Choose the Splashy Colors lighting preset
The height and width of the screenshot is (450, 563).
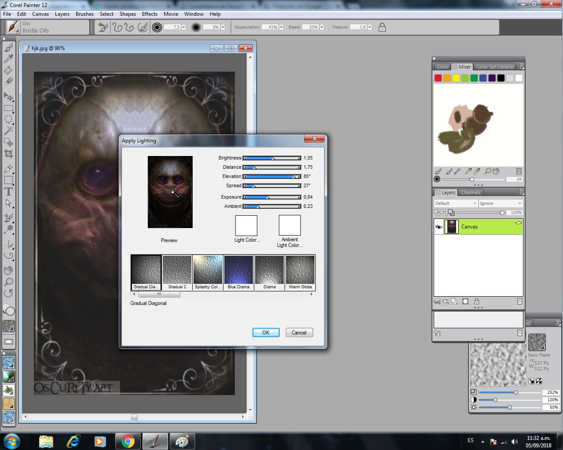(x=208, y=272)
